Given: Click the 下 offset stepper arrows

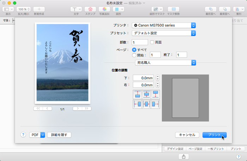Looking at the screenshot, I should (158, 78).
